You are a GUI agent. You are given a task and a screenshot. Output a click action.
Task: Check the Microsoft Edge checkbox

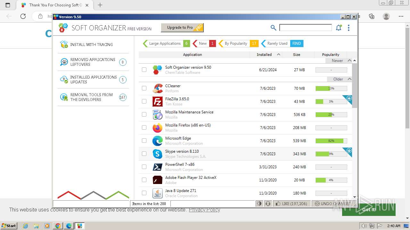144,141
